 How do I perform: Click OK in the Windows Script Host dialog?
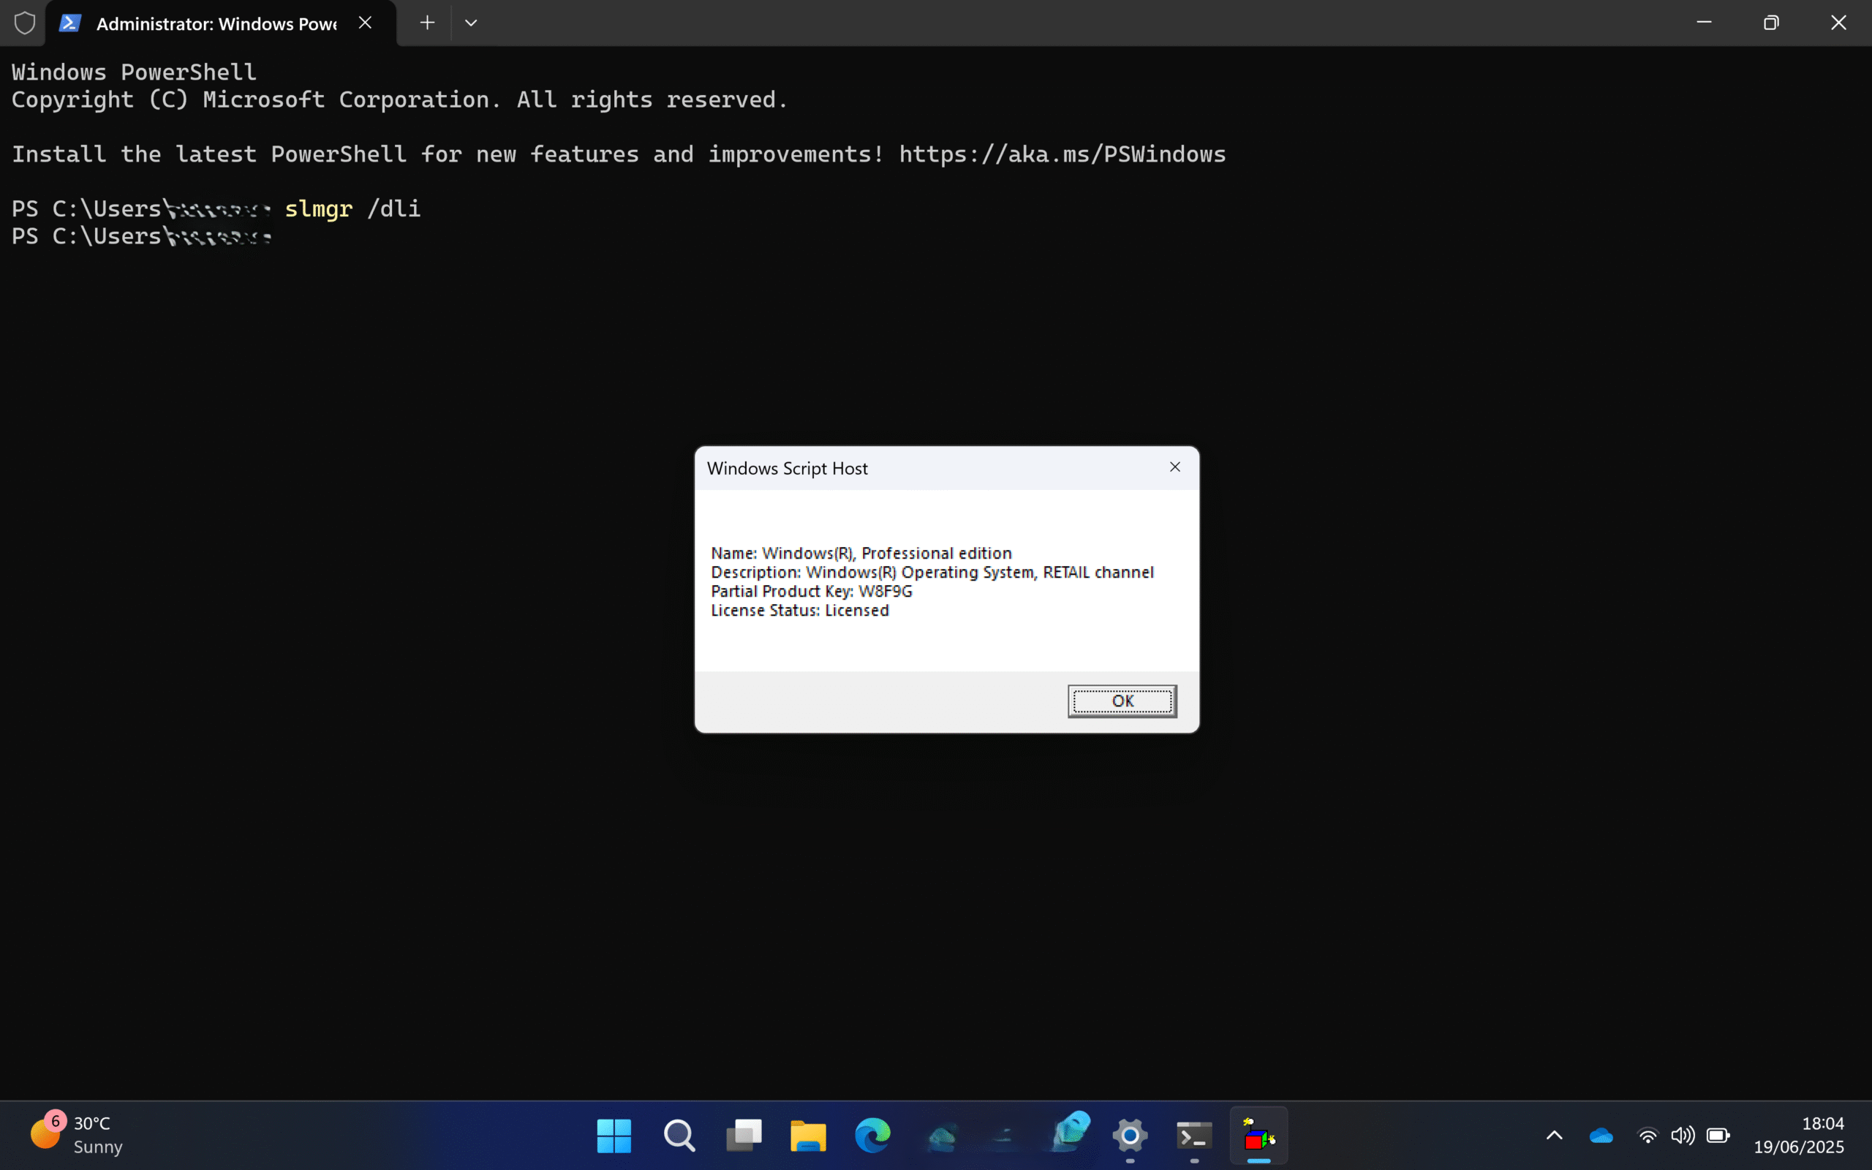click(1122, 701)
